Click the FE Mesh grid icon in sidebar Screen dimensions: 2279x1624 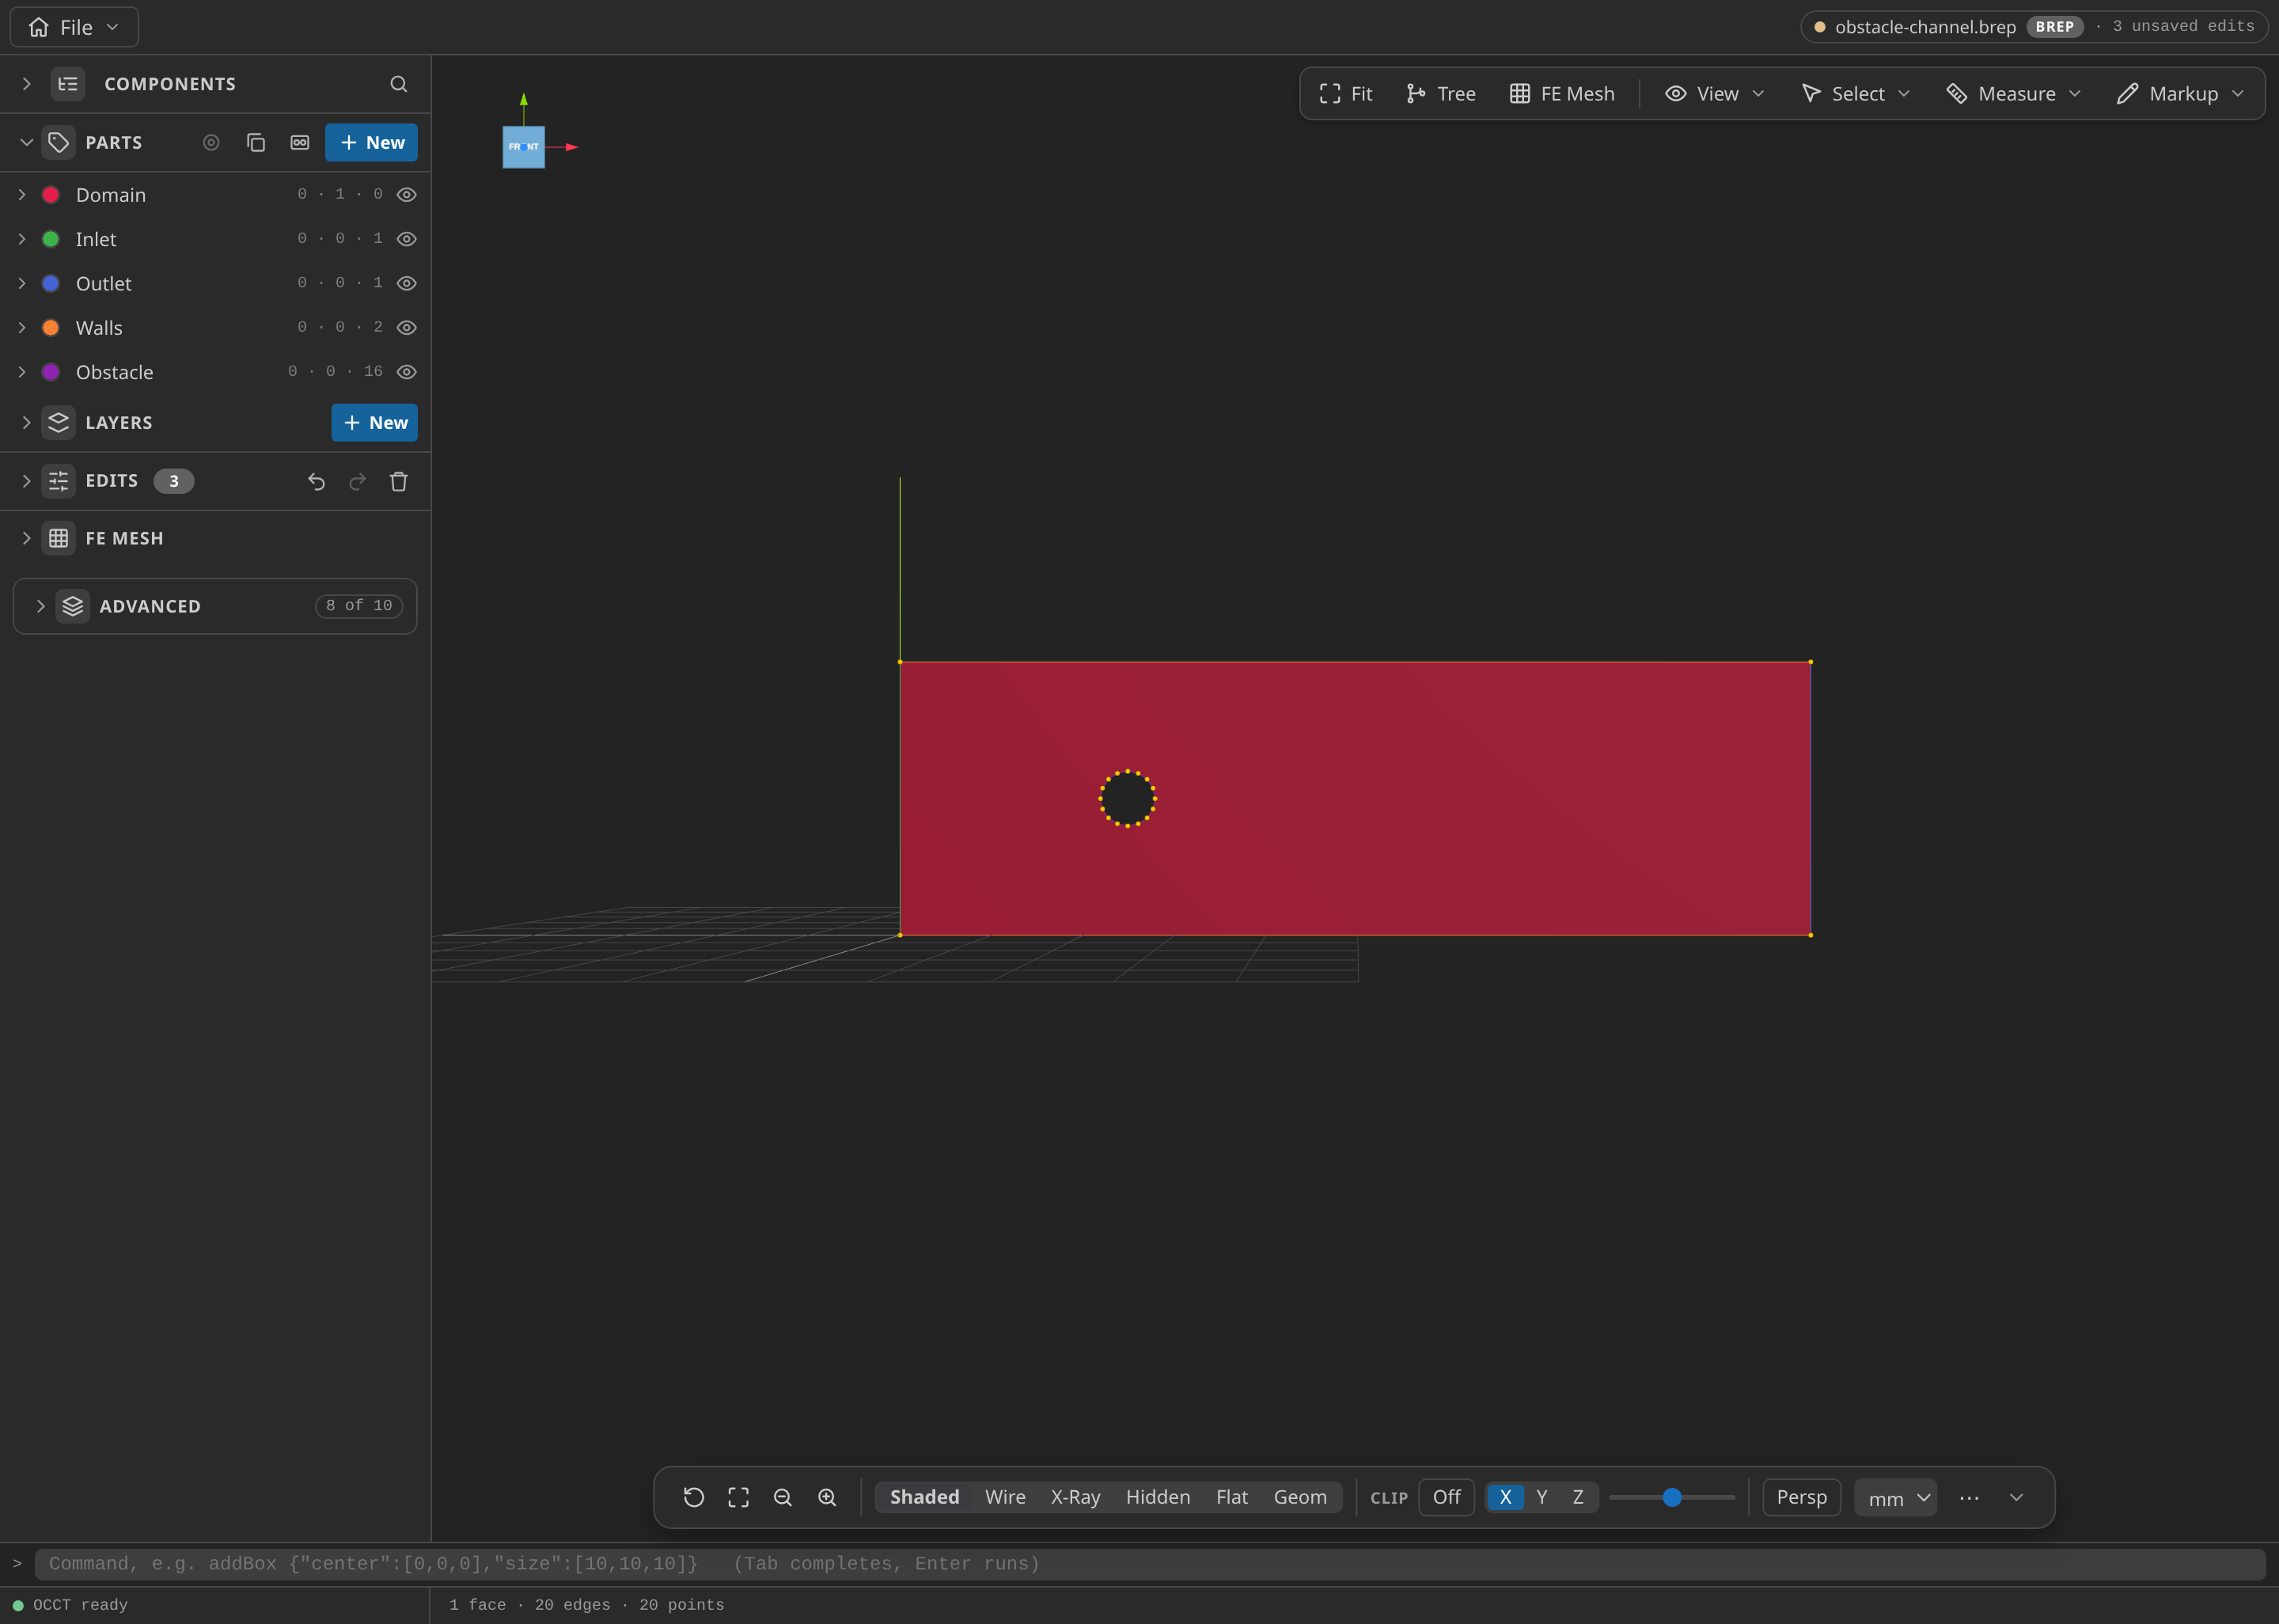point(59,538)
